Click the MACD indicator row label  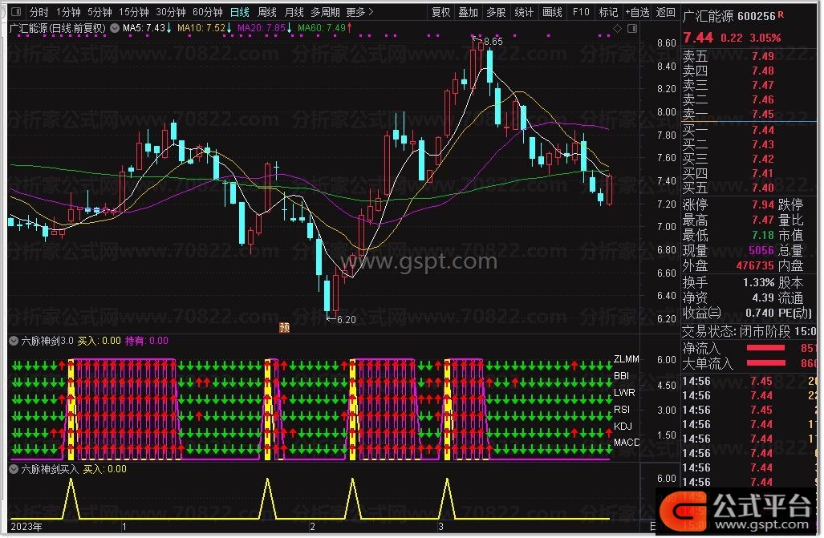(x=627, y=443)
